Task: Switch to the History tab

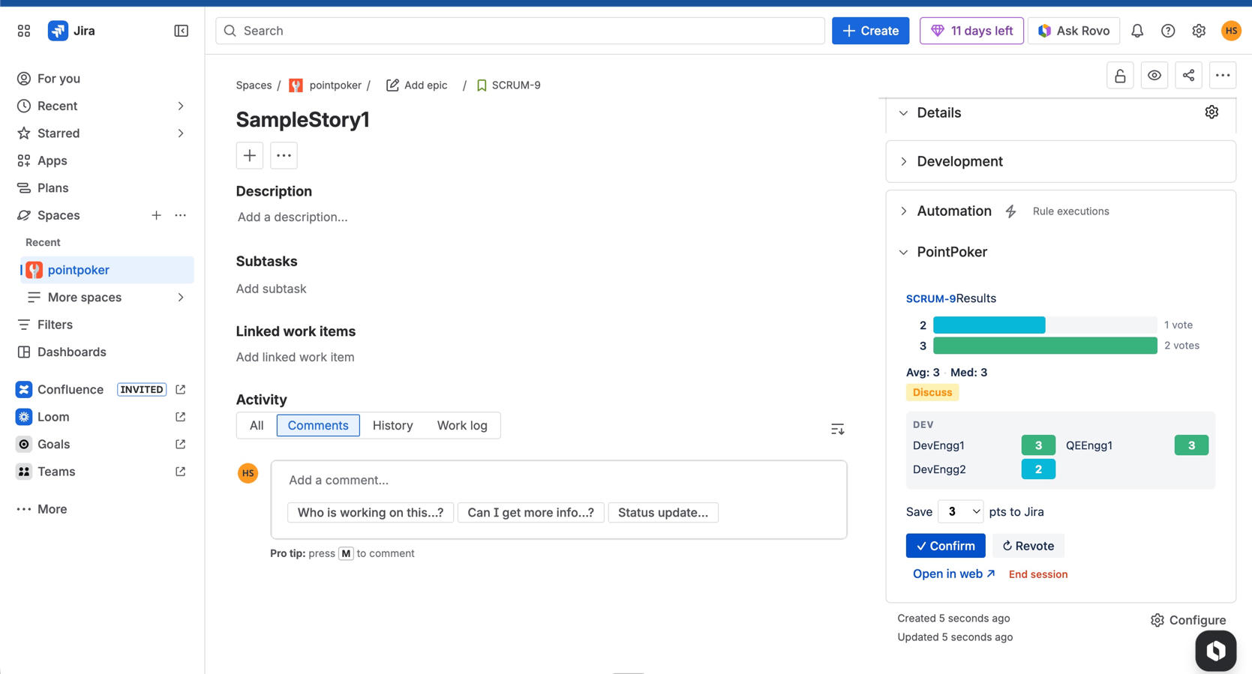Action: pos(392,425)
